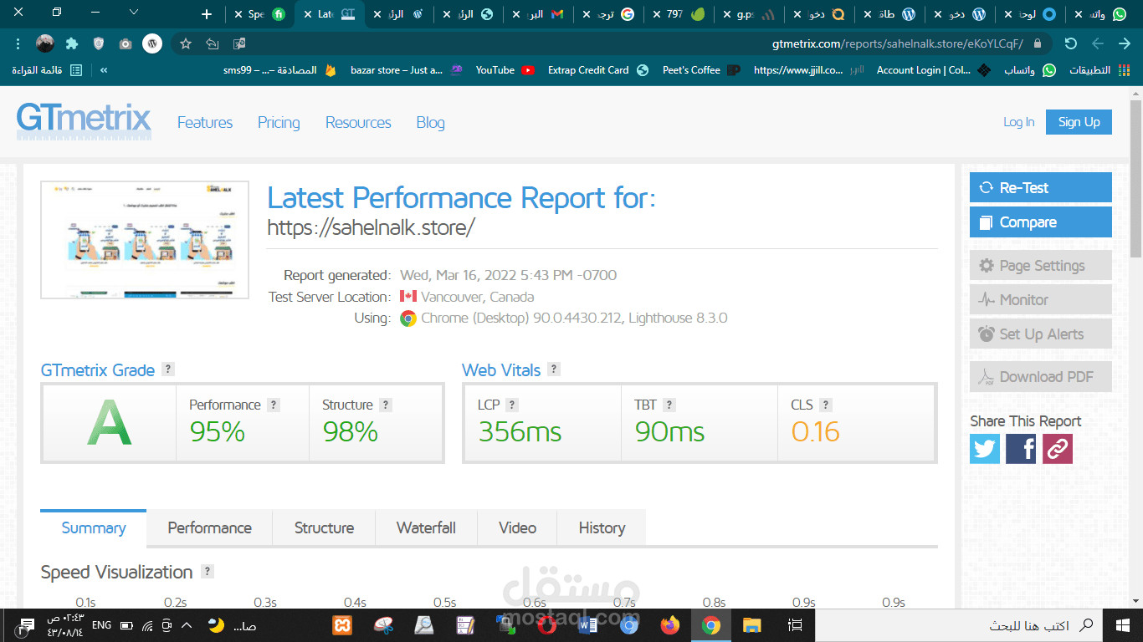This screenshot has width=1143, height=642.
Task: Click the question mark next to Performance score
Action: 273,405
